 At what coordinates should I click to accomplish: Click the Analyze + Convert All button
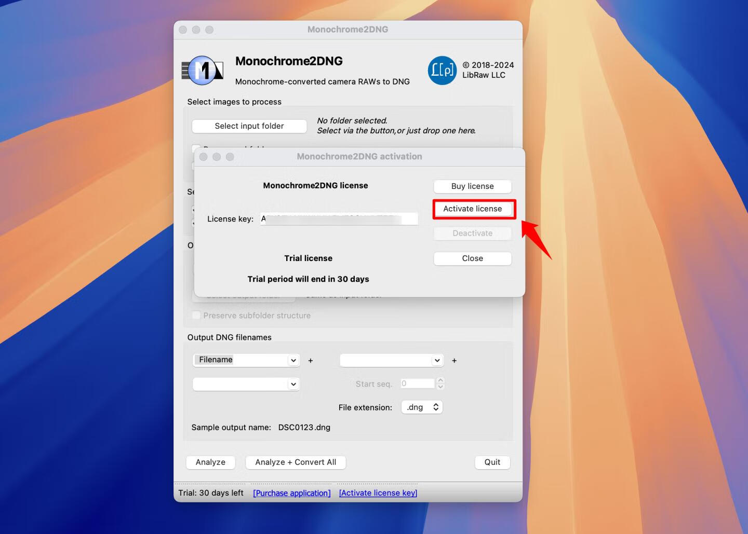[296, 462]
